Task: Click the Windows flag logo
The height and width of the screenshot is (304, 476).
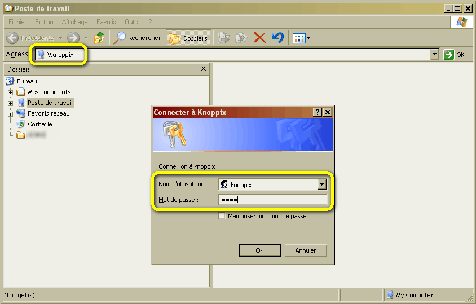Action: [461, 22]
